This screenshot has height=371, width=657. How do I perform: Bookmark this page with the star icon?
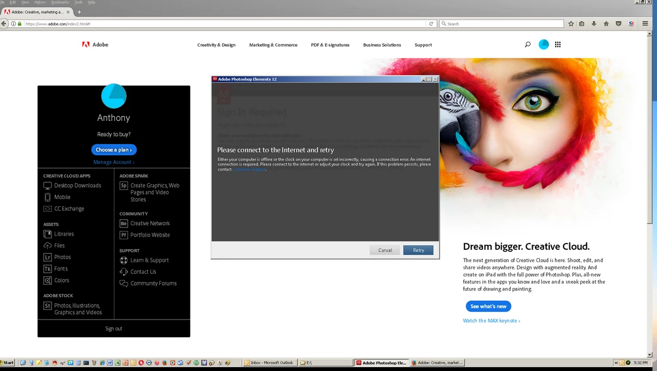pos(571,23)
